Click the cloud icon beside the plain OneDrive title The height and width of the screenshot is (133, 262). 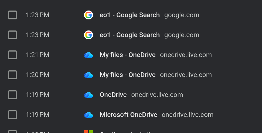pos(89,95)
